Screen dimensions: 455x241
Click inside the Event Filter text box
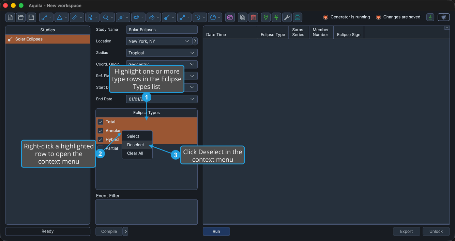click(147, 212)
